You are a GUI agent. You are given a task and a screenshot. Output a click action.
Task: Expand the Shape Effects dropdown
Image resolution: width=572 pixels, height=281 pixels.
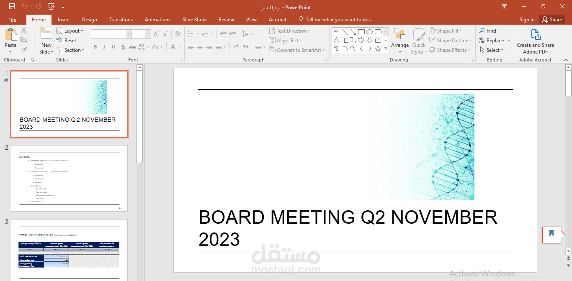450,50
